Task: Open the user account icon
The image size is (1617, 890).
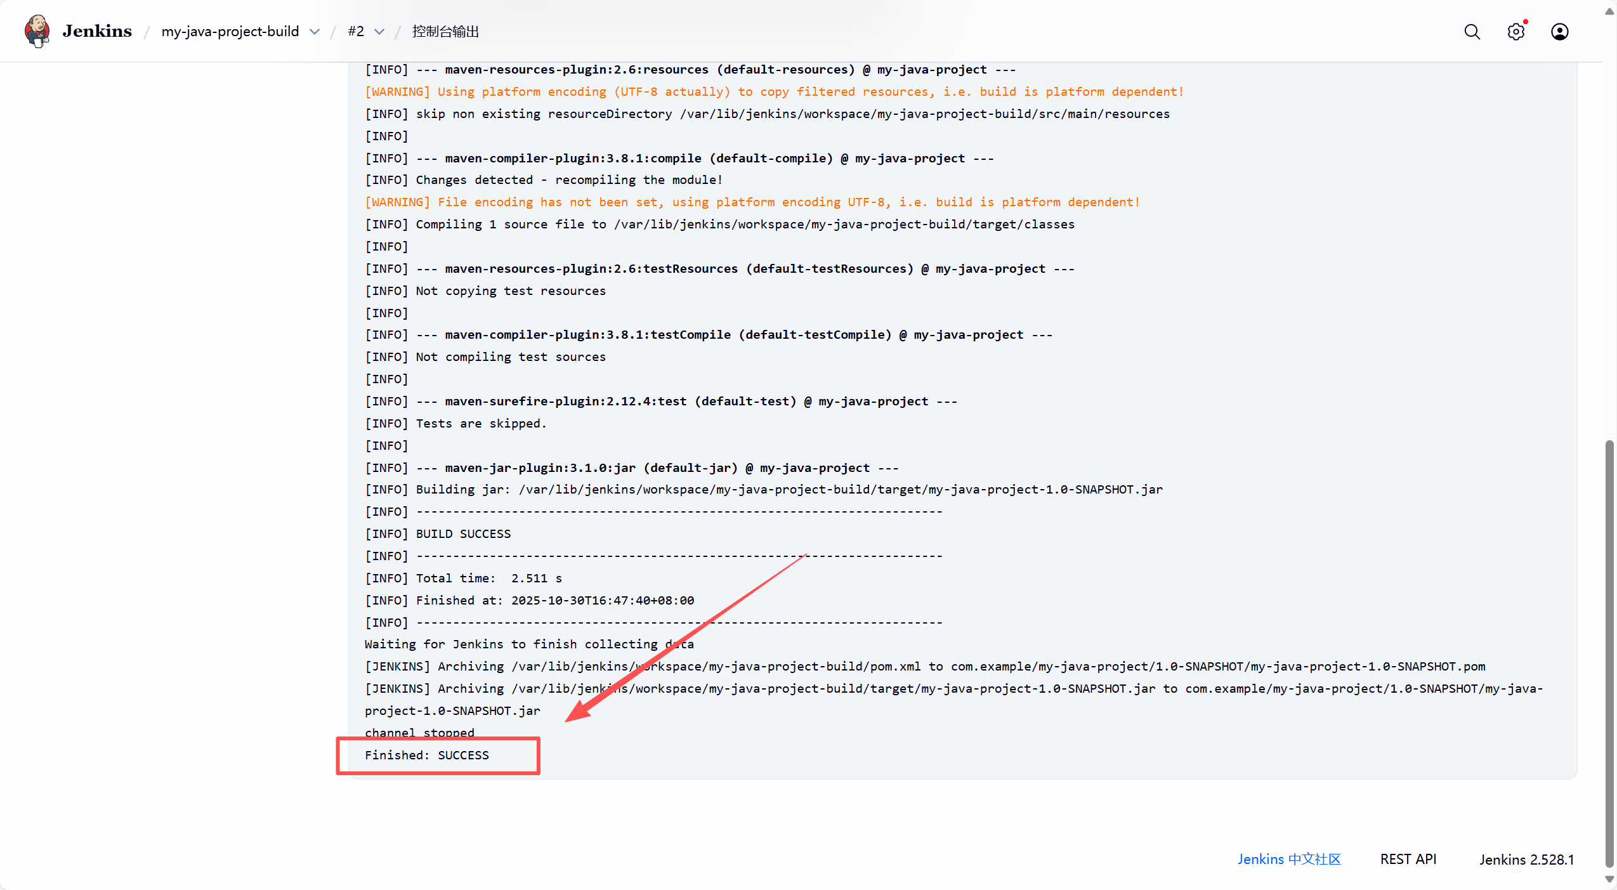Action: [x=1559, y=32]
